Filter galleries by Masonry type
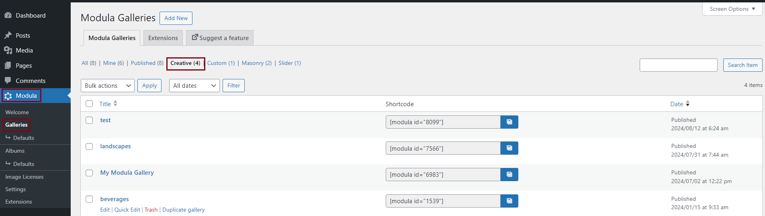 coord(256,63)
